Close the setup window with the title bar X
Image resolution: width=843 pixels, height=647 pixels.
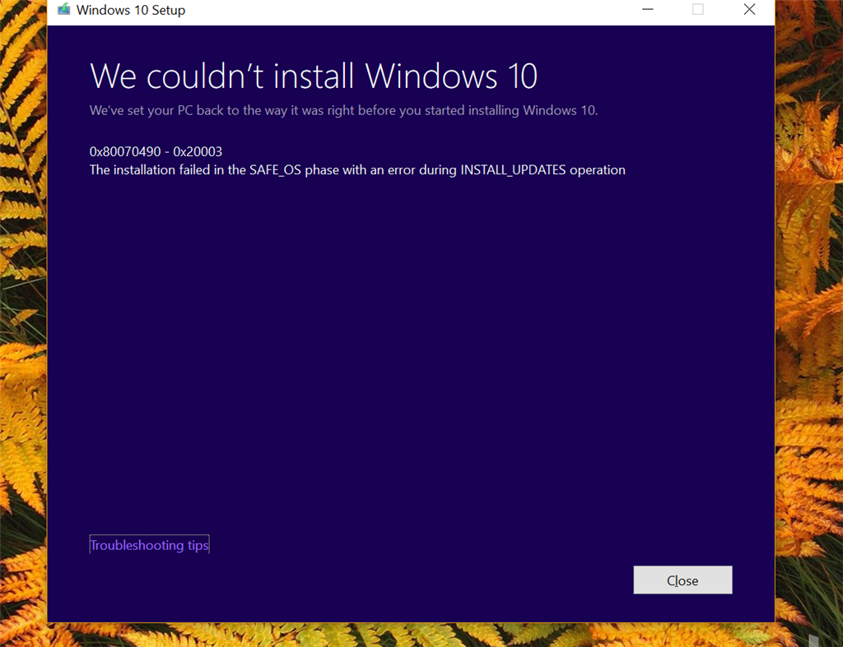749,10
